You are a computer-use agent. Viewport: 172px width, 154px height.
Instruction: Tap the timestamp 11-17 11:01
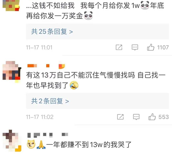[39, 47]
